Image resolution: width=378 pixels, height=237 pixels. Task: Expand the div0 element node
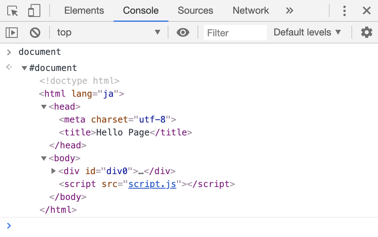[x=54, y=171]
